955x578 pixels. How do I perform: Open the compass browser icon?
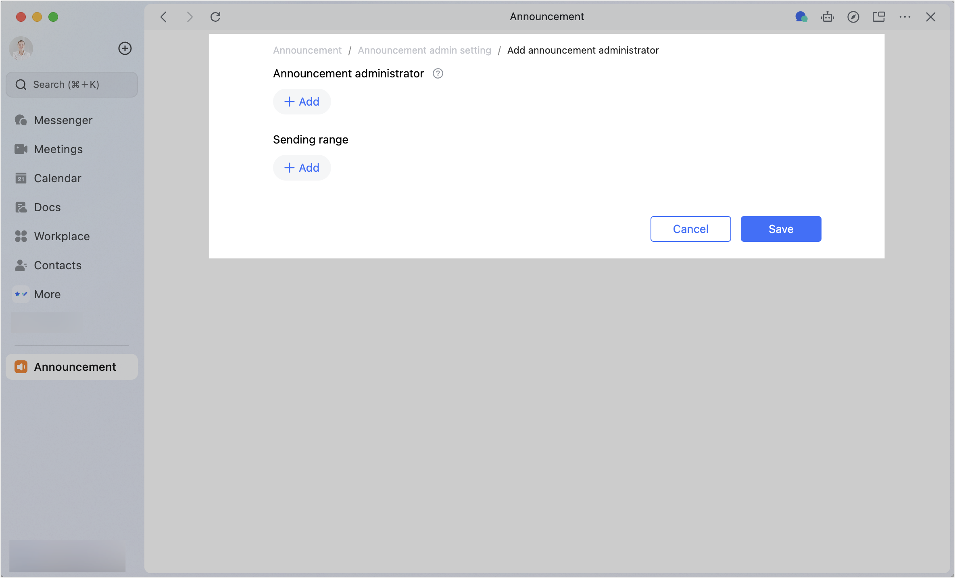tap(853, 17)
